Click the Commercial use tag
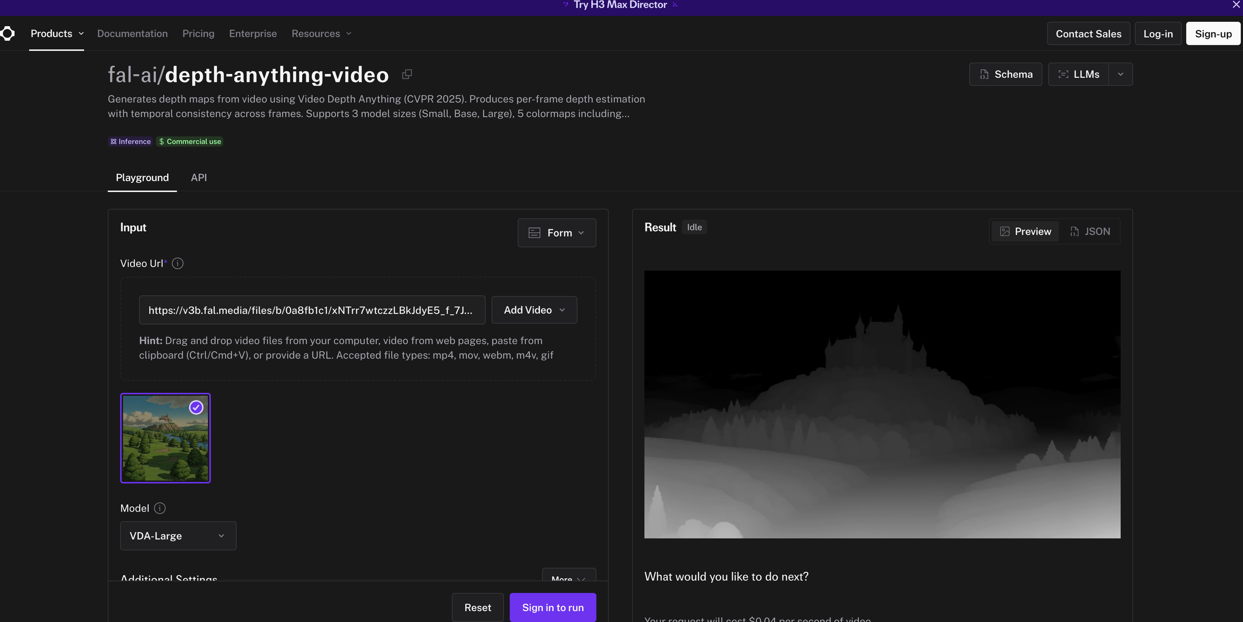This screenshot has width=1243, height=622. point(190,142)
